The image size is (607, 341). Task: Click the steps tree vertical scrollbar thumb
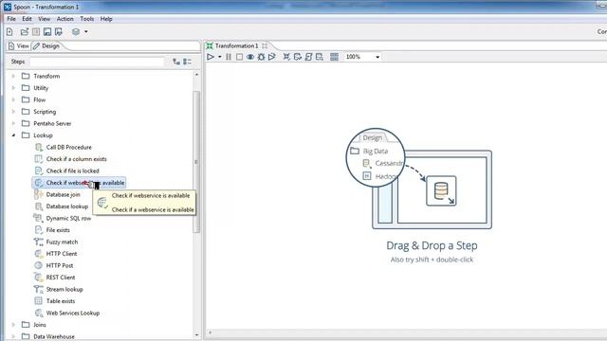pyautogui.click(x=196, y=162)
